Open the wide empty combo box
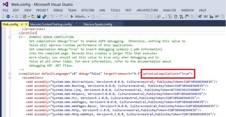This screenshot has height=117, width=226. [x=132, y=17]
